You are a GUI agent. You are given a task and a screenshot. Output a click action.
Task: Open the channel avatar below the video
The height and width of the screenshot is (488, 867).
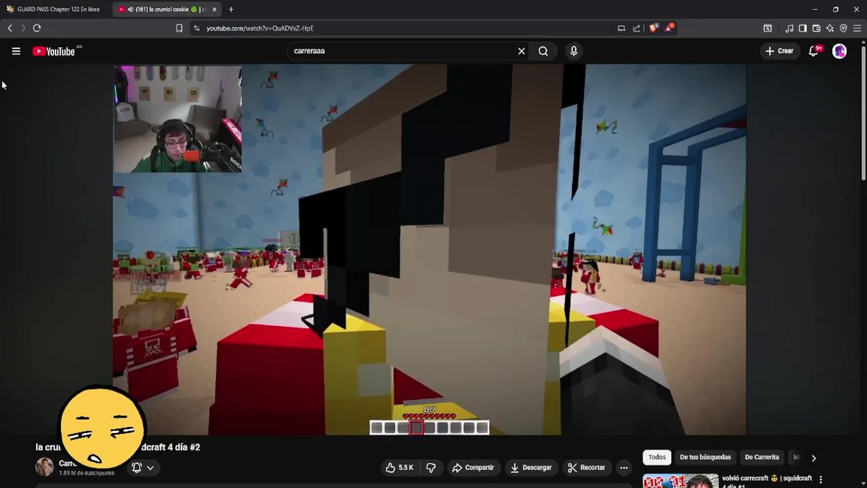coord(45,467)
